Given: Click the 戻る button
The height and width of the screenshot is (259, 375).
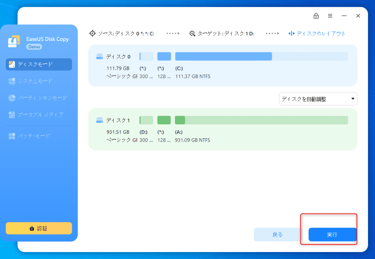Looking at the screenshot, I should point(278,234).
